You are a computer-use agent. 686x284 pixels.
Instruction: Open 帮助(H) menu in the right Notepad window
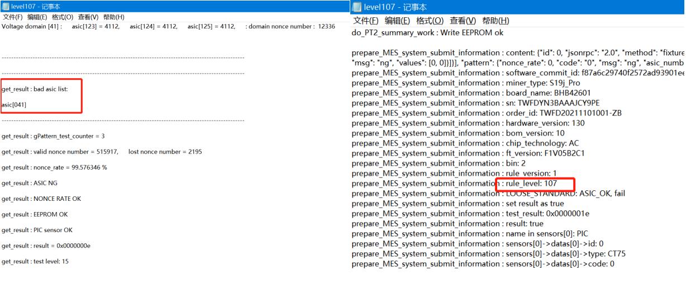[496, 21]
